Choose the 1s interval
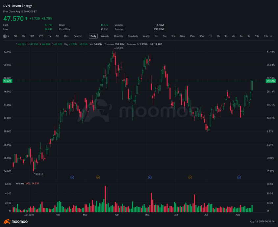278x227 pixels. [241, 36]
